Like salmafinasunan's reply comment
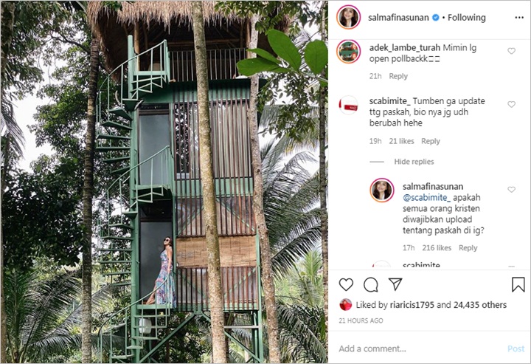 (x=512, y=190)
